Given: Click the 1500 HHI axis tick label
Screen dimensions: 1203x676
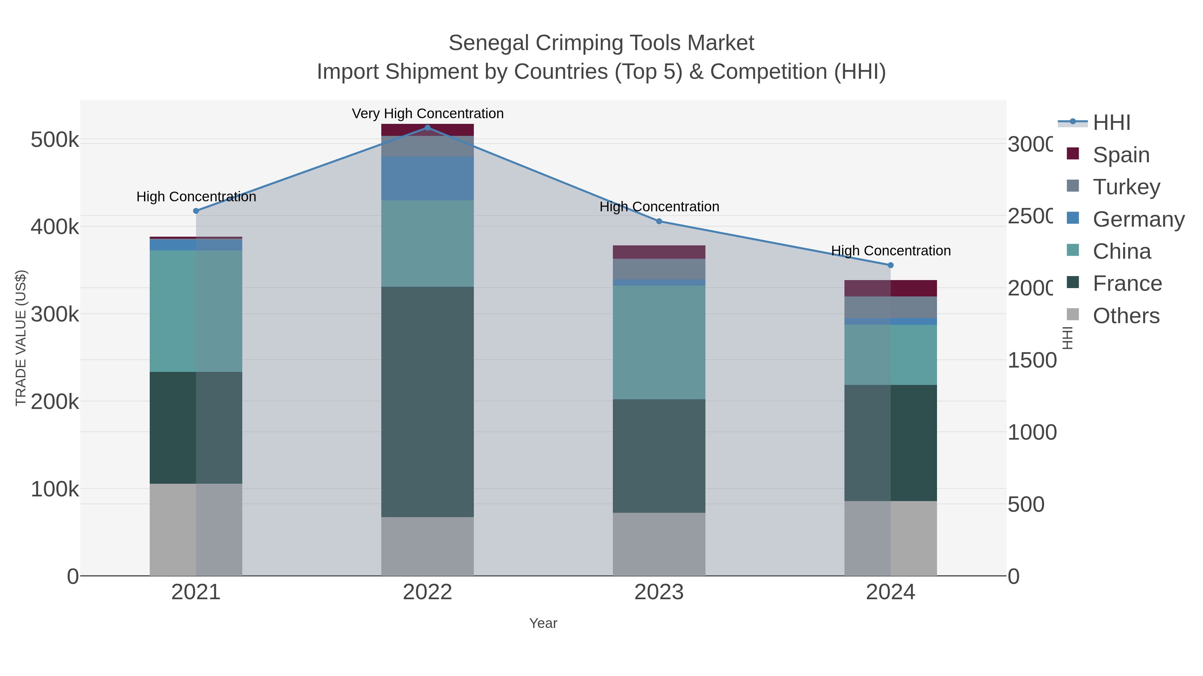Looking at the screenshot, I should (x=1032, y=360).
